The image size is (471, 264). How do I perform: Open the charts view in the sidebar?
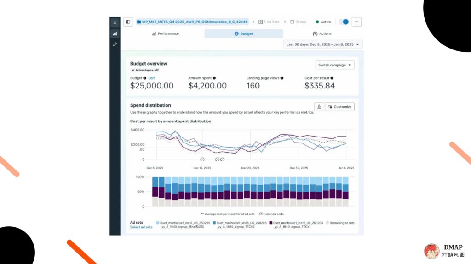coord(115,33)
